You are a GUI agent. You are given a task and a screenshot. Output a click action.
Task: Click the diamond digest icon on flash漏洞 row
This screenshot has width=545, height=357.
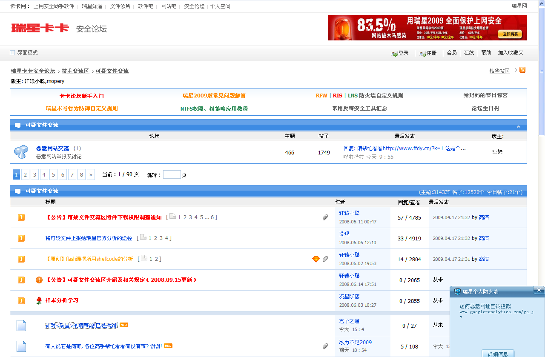coord(316,259)
